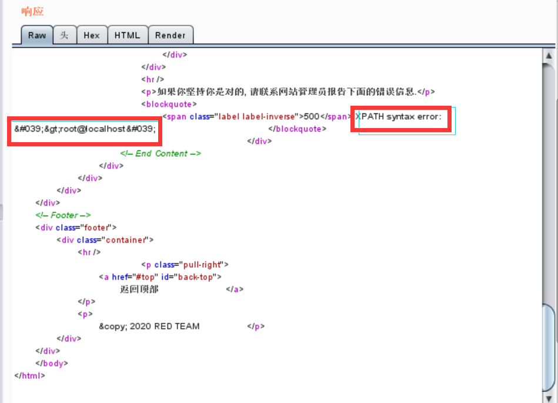Image resolution: width=558 pixels, height=403 pixels.
Task: Click the '</html>' closing tag
Action: [x=29, y=375]
